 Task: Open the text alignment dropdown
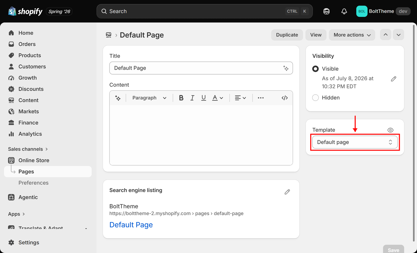point(240,98)
